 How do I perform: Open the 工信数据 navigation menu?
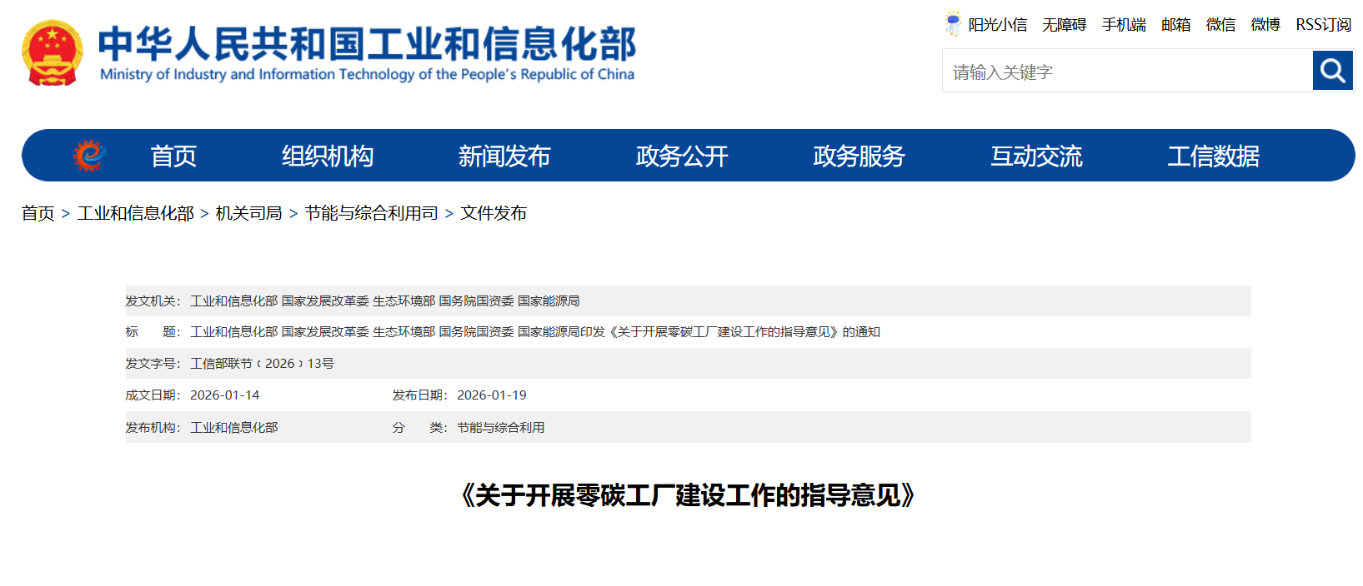coord(1213,156)
